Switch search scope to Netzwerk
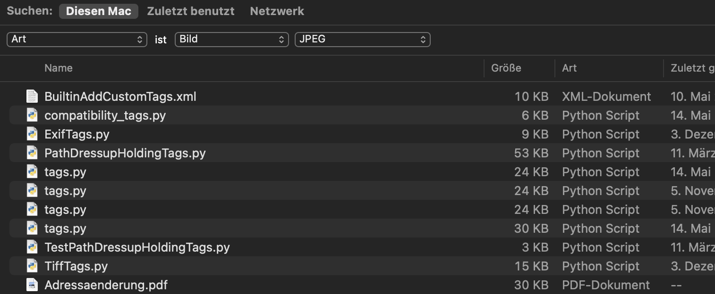This screenshot has width=715, height=294. [277, 11]
